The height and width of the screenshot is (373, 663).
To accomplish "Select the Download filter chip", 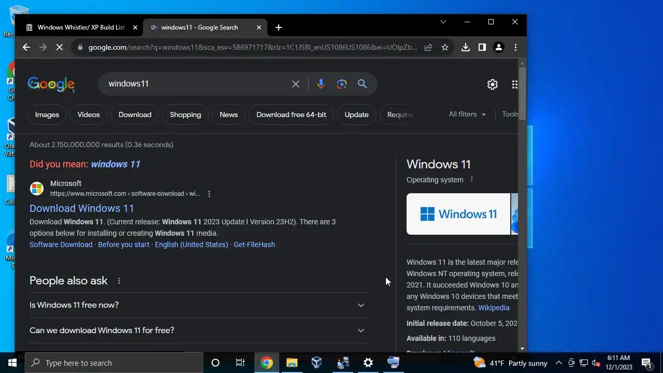I will [x=135, y=114].
